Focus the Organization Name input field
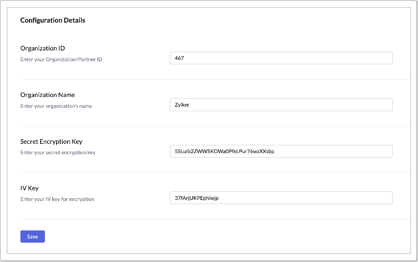Screen dimensions: 418x262 click(x=281, y=105)
